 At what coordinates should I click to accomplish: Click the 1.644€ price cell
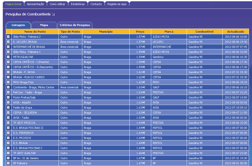(141, 123)
